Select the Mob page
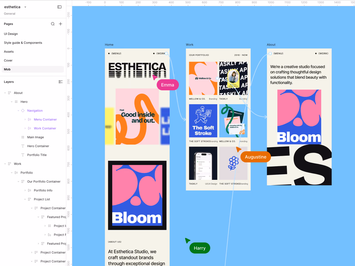355x266 pixels. (33, 69)
